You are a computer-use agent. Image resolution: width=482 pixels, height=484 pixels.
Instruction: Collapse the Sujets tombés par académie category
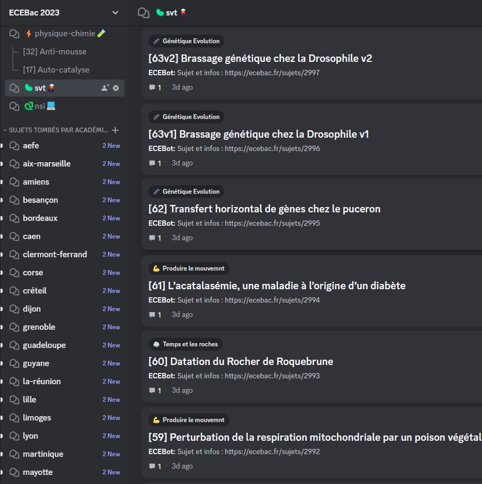click(x=5, y=130)
